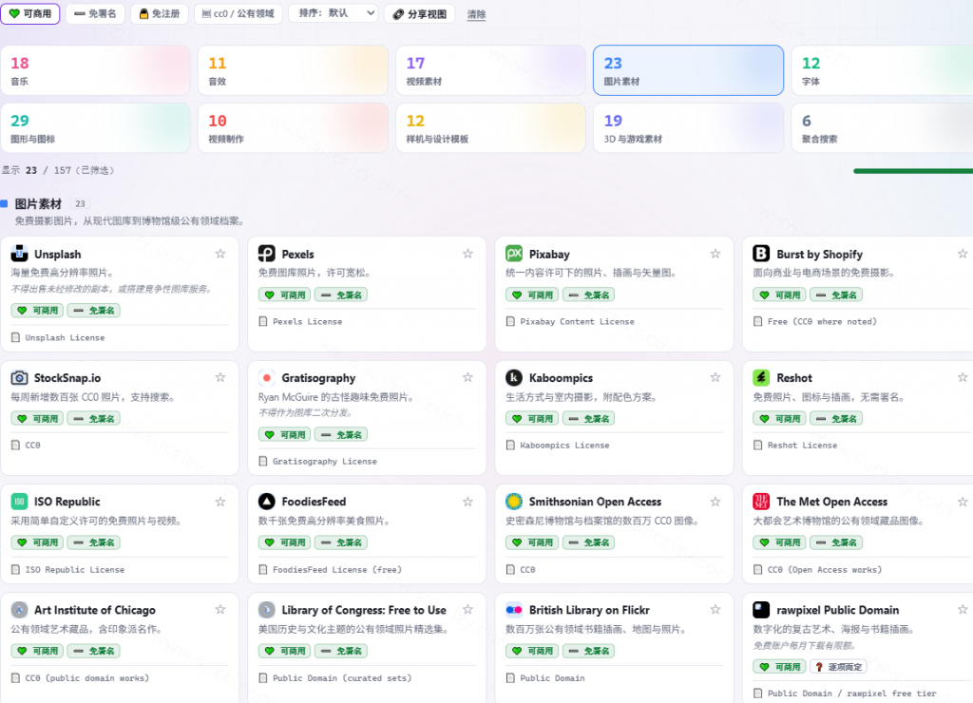973x703 pixels.
Task: Click the FoodiesFeed logo icon
Action: 267,502
